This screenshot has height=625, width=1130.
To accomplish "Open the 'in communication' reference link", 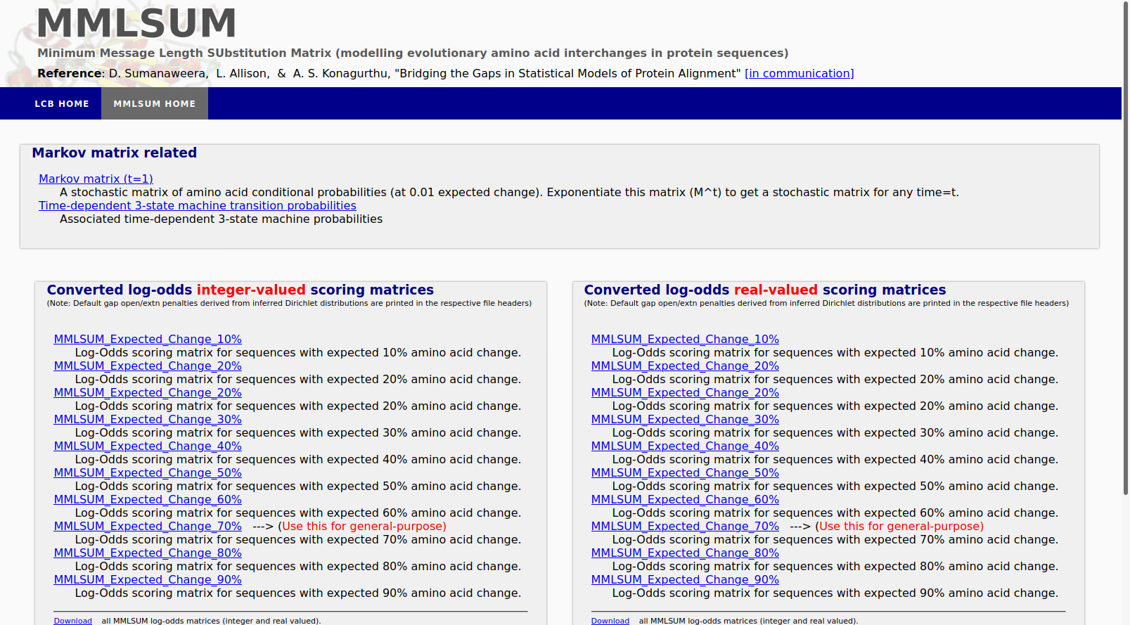I will (799, 74).
